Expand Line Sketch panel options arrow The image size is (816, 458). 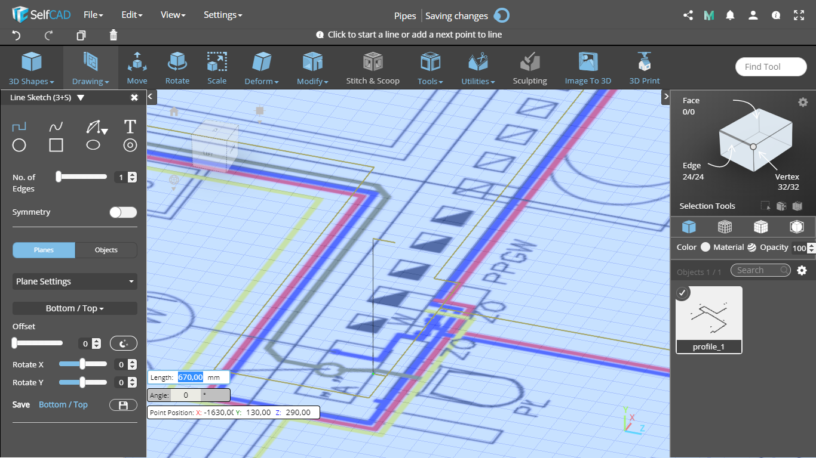[81, 98]
